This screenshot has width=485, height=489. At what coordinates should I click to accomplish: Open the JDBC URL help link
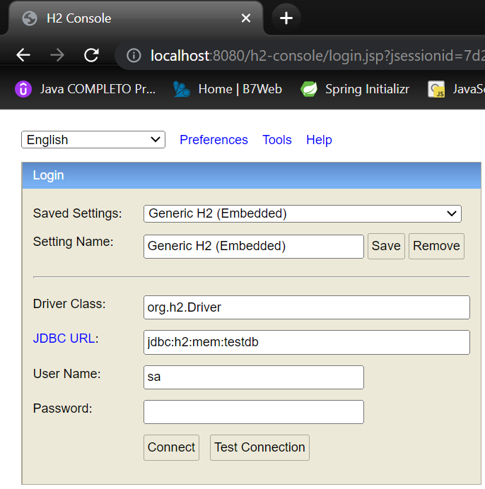click(64, 338)
